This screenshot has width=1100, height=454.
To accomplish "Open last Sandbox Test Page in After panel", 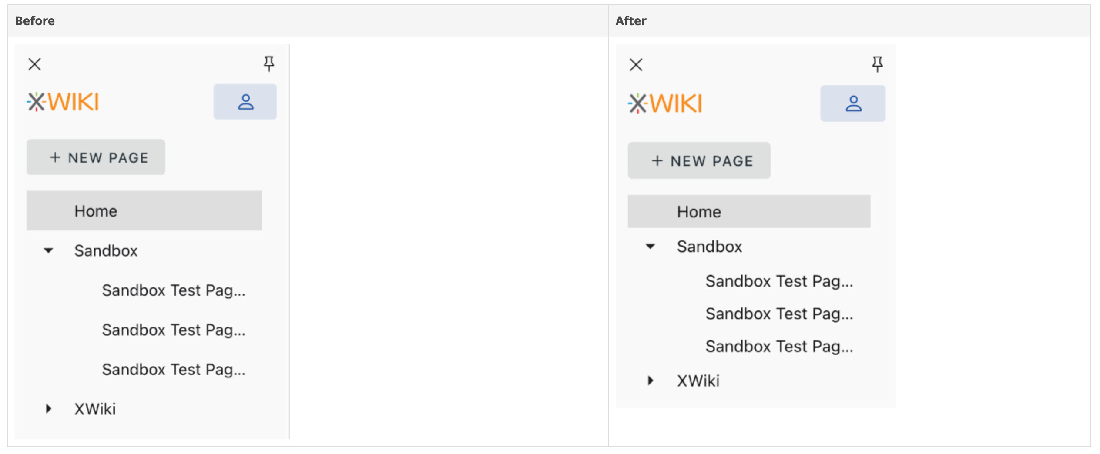I will coord(779,347).
